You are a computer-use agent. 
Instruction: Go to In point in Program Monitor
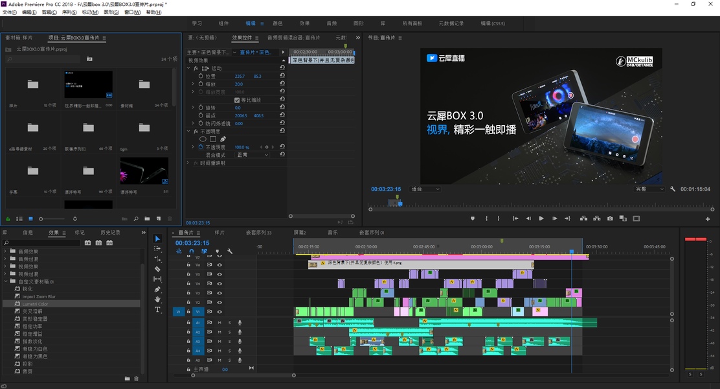click(515, 218)
